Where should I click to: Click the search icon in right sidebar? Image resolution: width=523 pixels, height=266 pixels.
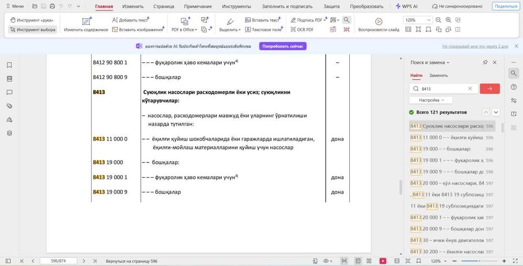coord(514,73)
